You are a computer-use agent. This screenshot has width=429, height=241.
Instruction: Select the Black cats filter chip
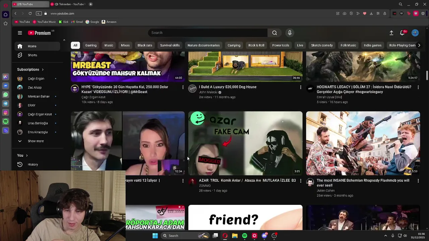click(x=145, y=45)
